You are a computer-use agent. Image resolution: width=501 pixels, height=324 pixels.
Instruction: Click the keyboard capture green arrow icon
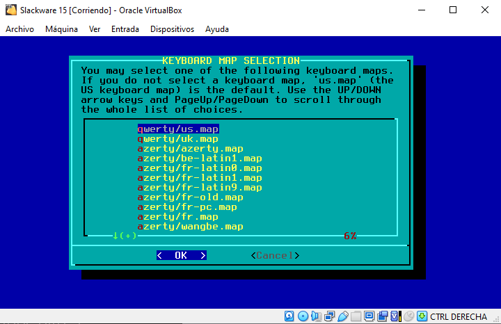coord(422,316)
